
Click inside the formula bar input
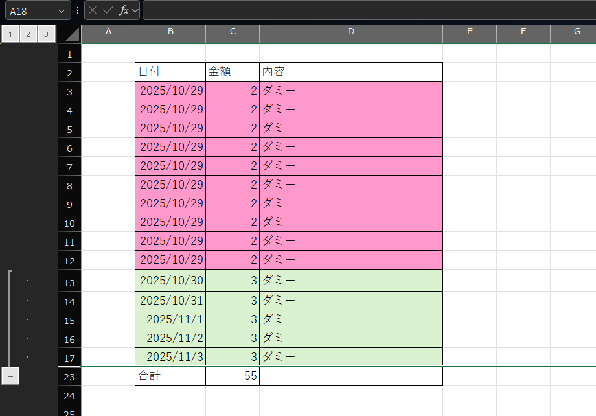pyautogui.click(x=363, y=10)
